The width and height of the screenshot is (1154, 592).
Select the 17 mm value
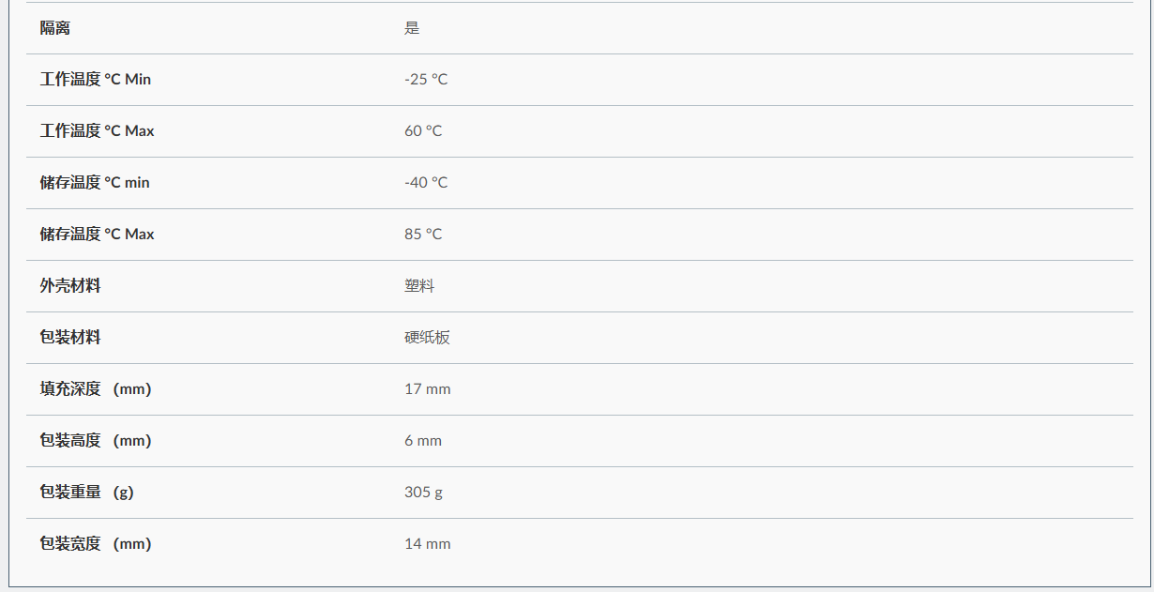pyautogui.click(x=428, y=389)
